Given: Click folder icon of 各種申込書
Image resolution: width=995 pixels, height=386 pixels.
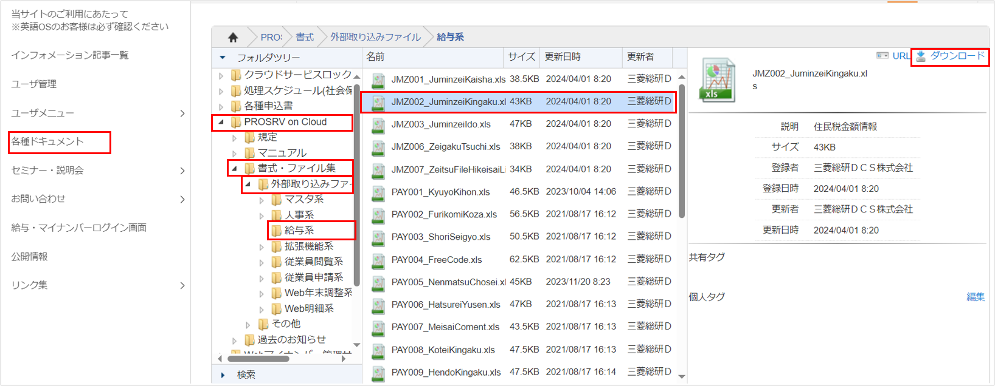Looking at the screenshot, I should [x=236, y=106].
